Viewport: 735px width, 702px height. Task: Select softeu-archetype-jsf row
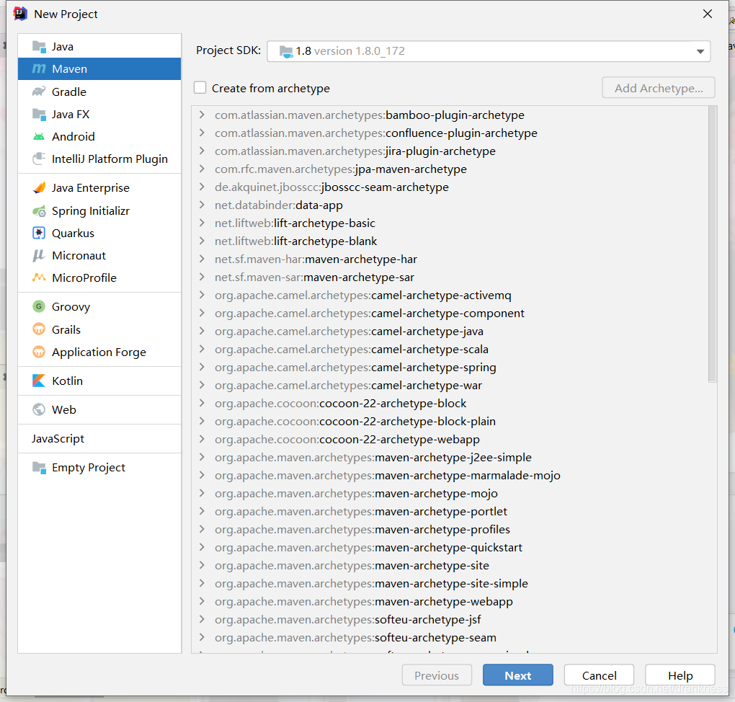point(450,619)
